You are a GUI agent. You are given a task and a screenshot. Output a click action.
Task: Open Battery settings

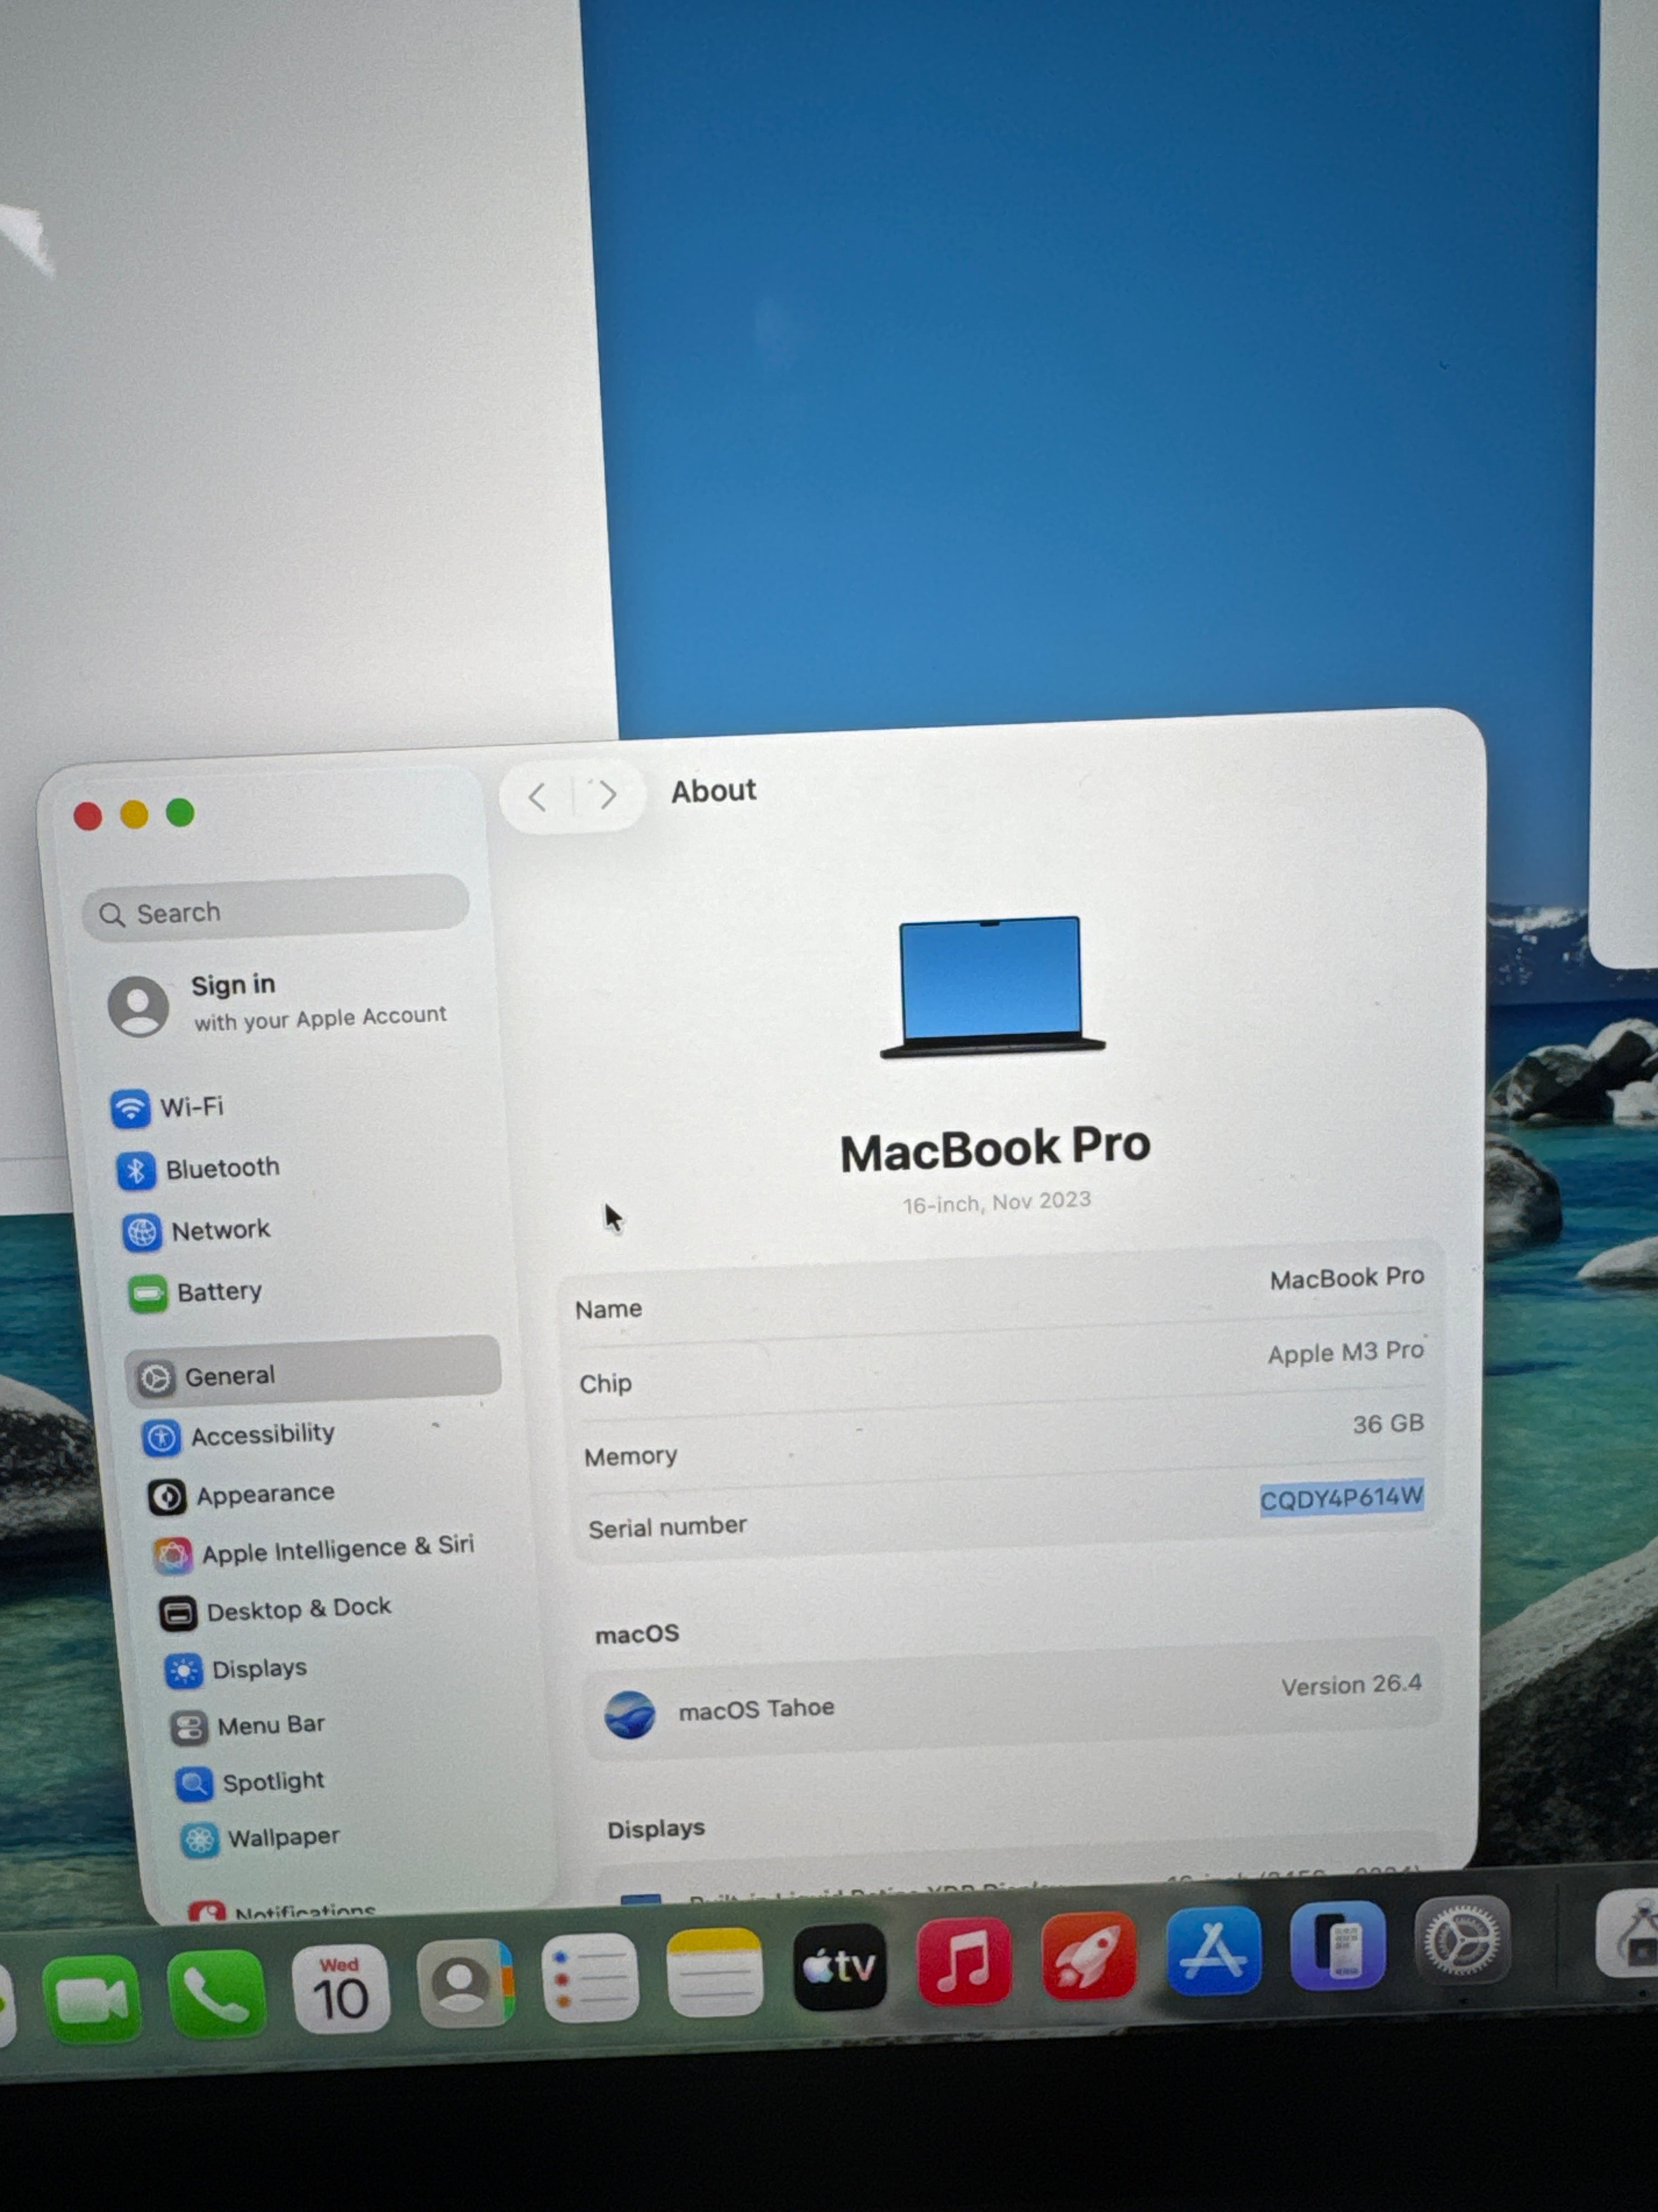[x=196, y=1292]
